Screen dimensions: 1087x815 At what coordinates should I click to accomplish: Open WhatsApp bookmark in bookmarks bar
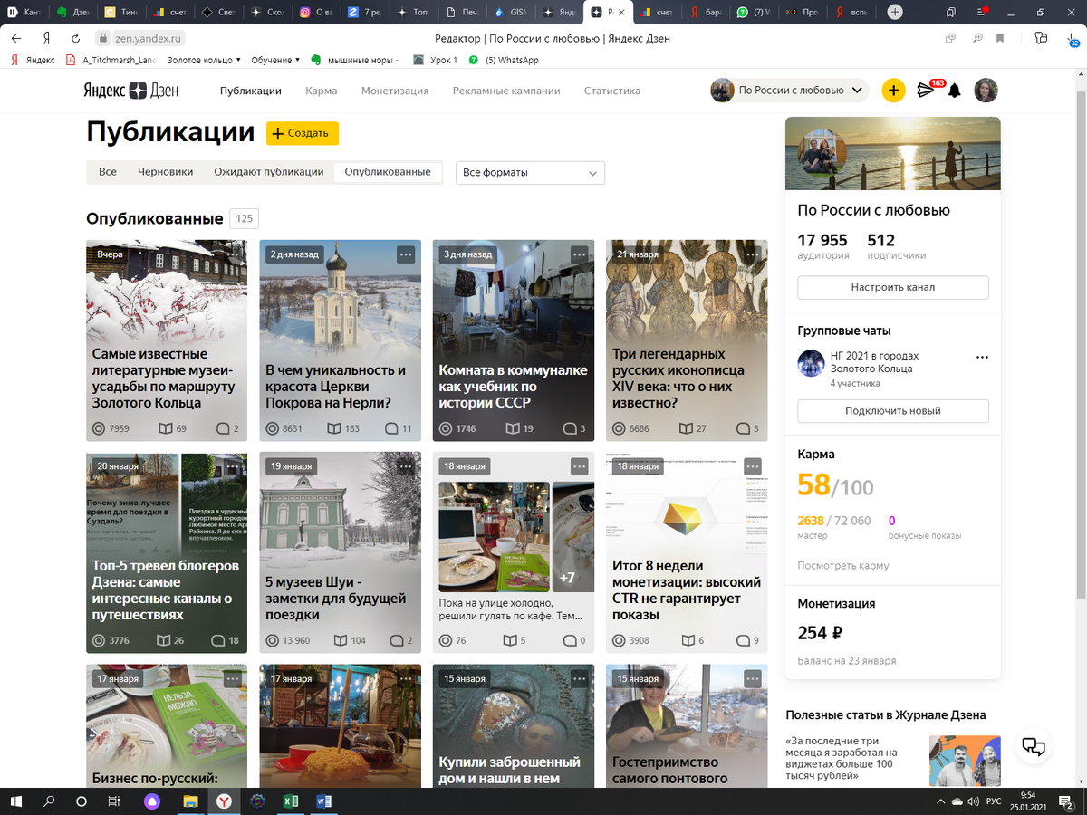(505, 60)
